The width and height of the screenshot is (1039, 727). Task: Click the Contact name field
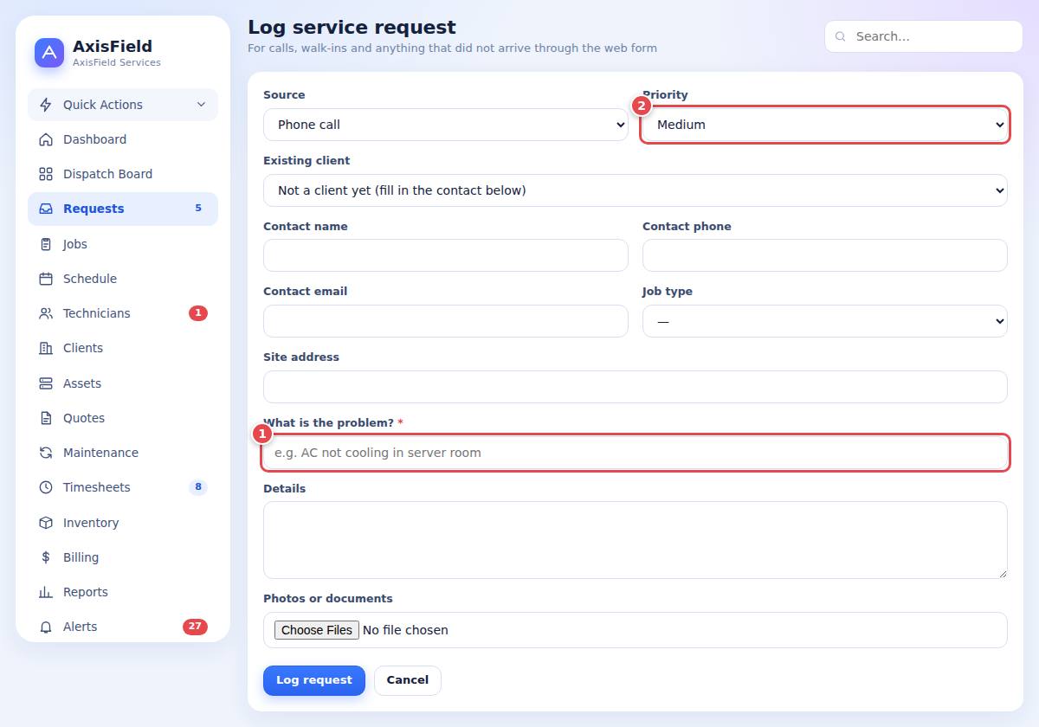tap(446, 255)
